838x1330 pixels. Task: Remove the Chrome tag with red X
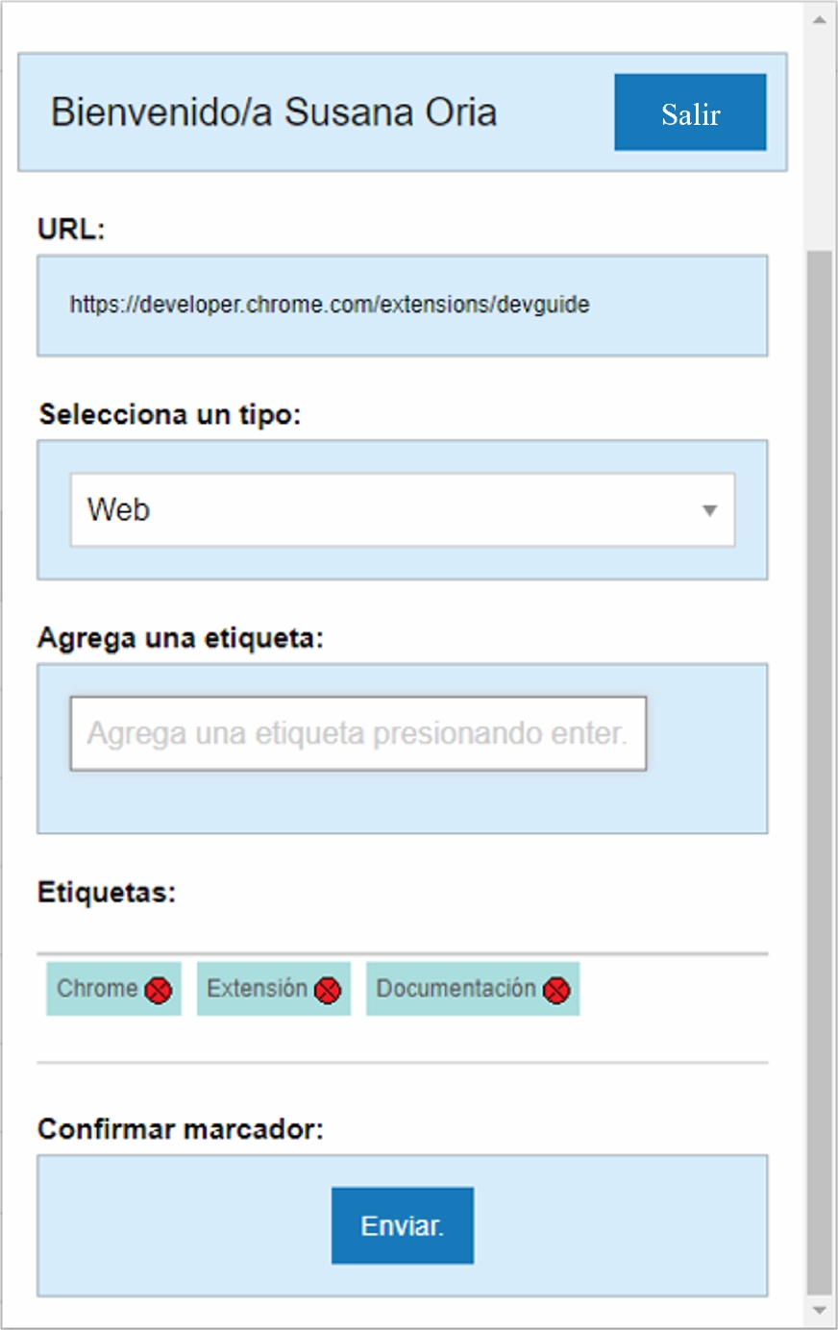point(159,990)
